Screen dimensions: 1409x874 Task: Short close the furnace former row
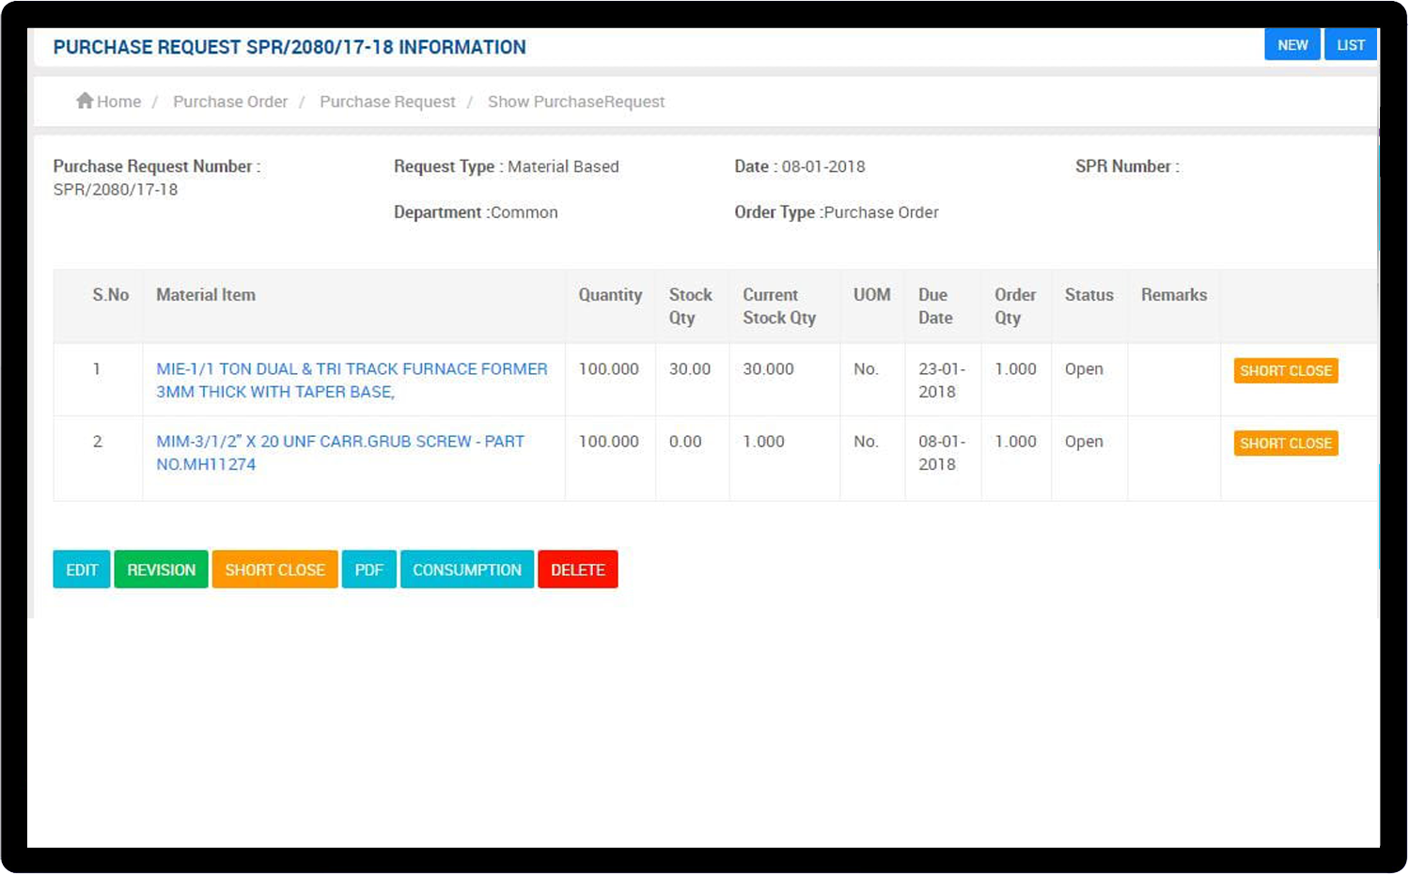[x=1286, y=371]
